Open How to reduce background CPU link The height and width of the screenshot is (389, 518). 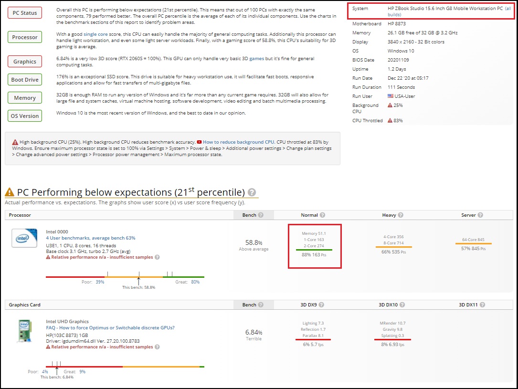tap(239, 142)
